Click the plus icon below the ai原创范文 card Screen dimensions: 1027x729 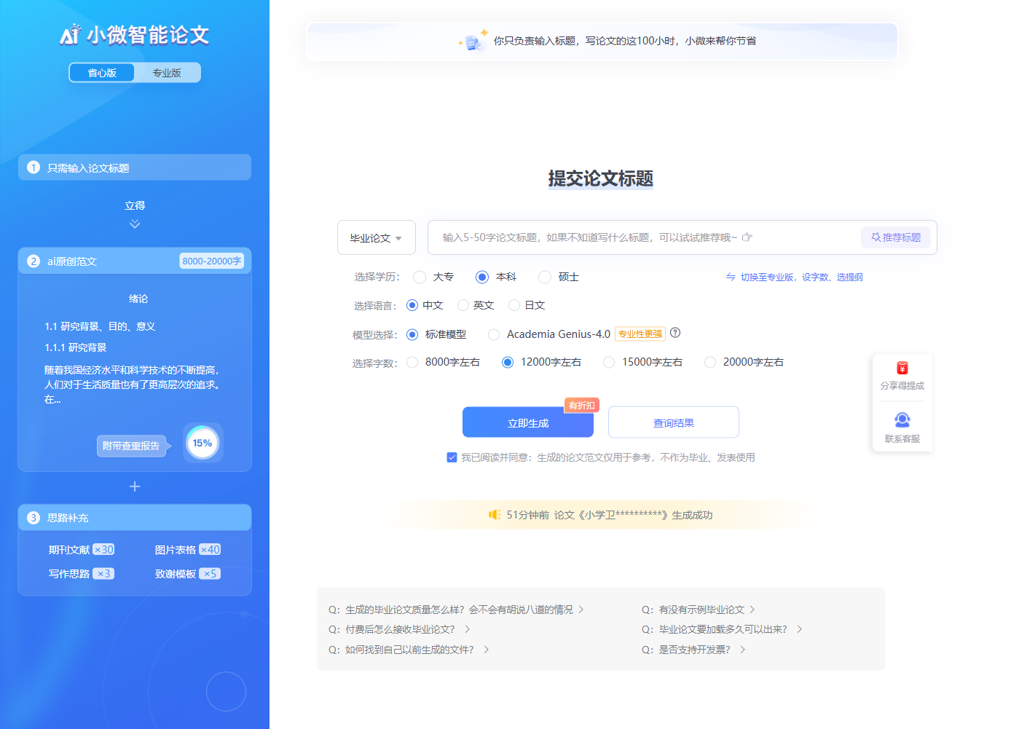135,486
